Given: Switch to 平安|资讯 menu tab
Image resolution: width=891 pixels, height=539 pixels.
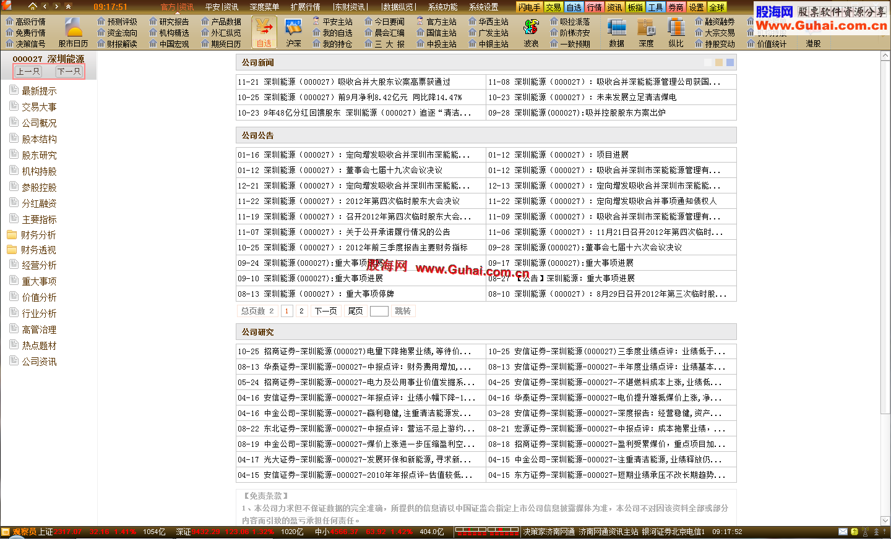Looking at the screenshot, I should 222,7.
